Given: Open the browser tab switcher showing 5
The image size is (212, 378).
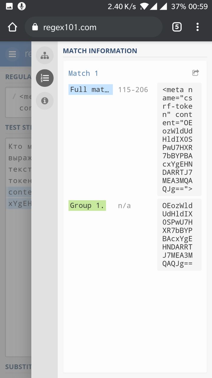Looking at the screenshot, I should [x=177, y=27].
